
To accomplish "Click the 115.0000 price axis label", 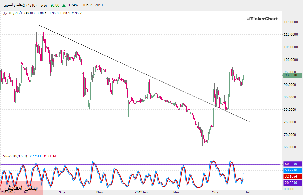I will tap(291, 22).
